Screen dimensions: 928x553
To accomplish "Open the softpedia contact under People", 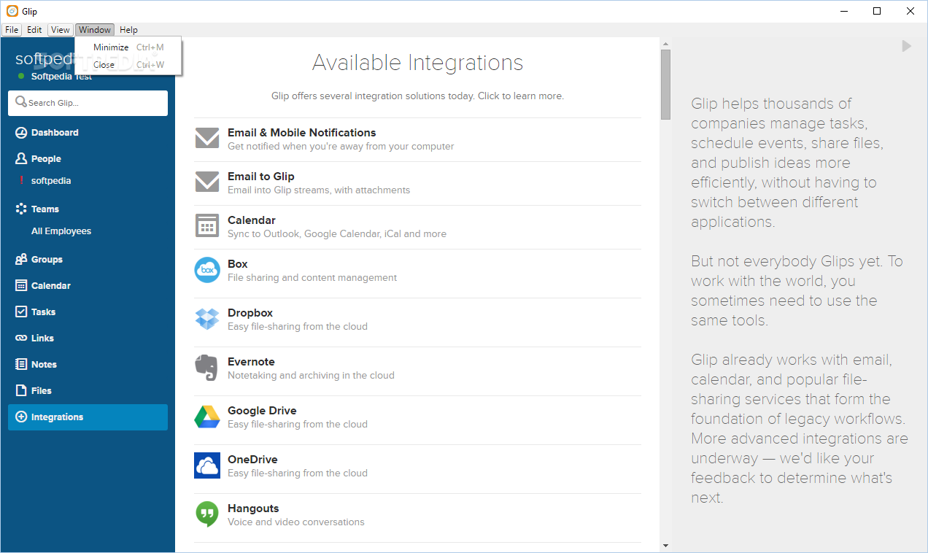I will tap(51, 180).
